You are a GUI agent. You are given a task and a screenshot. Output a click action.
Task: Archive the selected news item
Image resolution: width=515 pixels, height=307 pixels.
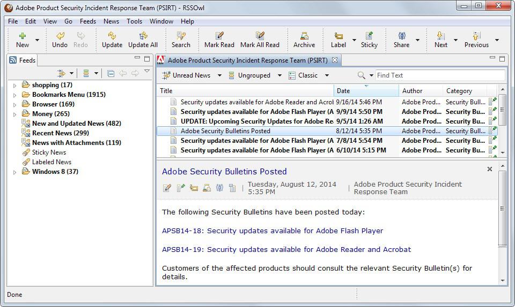click(304, 36)
